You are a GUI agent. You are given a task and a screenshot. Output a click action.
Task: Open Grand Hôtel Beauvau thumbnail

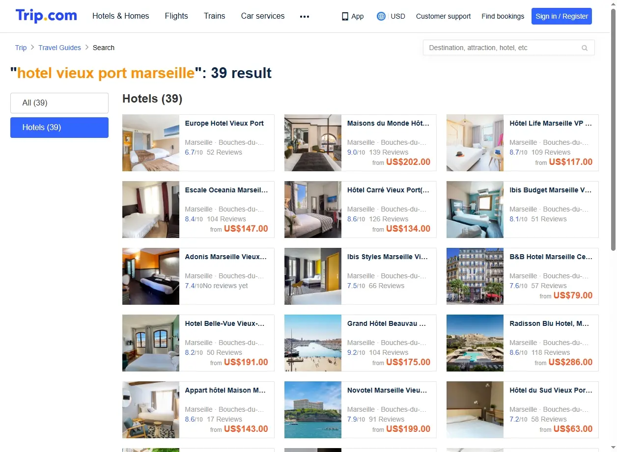(x=313, y=343)
